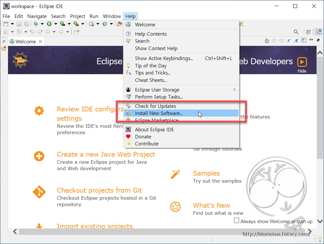324x244 pixels.
Task: Open the Samples link
Action: tap(206, 173)
